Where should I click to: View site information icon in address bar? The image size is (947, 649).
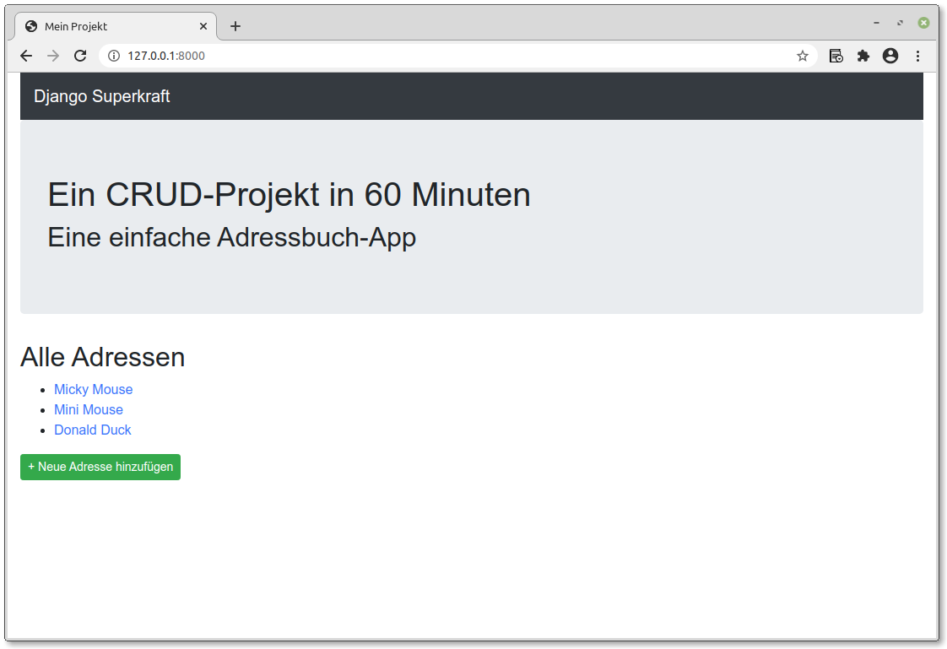(114, 57)
